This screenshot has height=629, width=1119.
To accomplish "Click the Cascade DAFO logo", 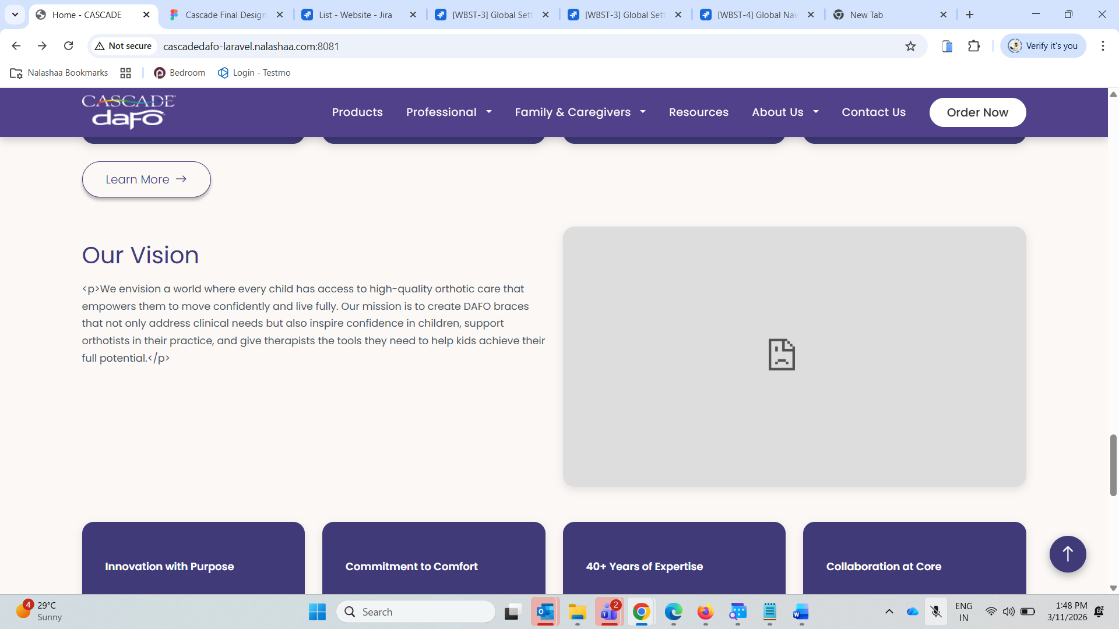I will coord(128,111).
